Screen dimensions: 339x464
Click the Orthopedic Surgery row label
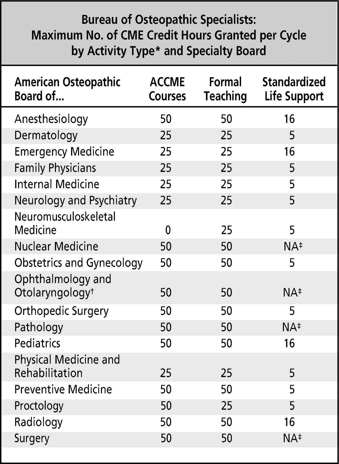click(x=61, y=311)
